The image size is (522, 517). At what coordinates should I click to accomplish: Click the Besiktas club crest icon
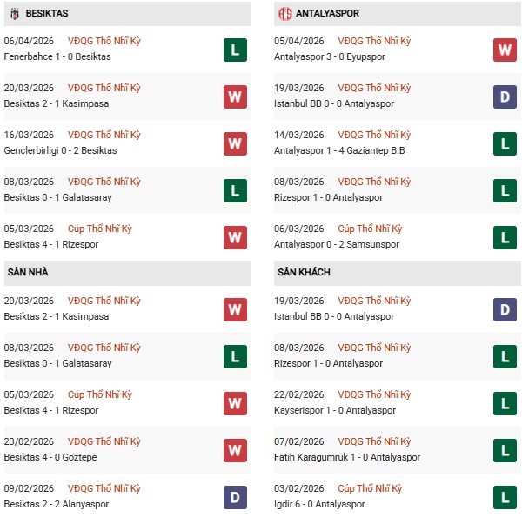pos(15,14)
